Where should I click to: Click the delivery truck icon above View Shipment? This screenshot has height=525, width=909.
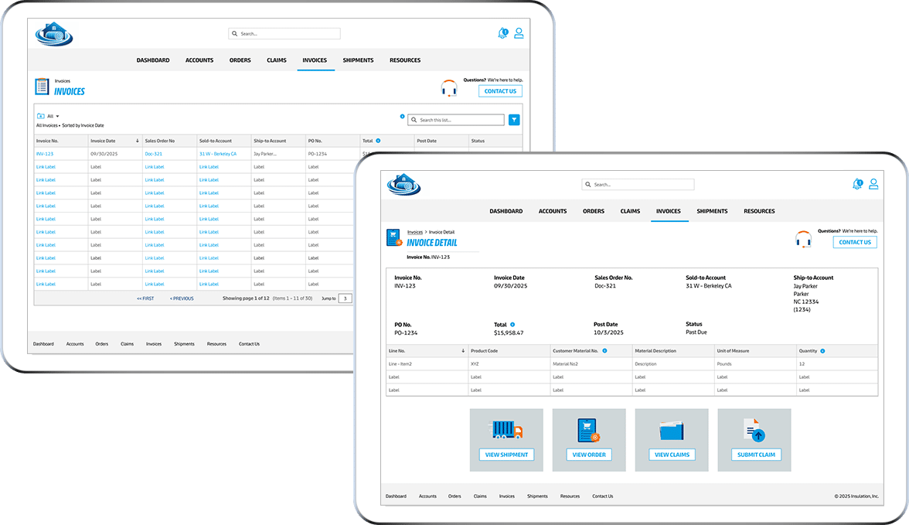(x=506, y=430)
